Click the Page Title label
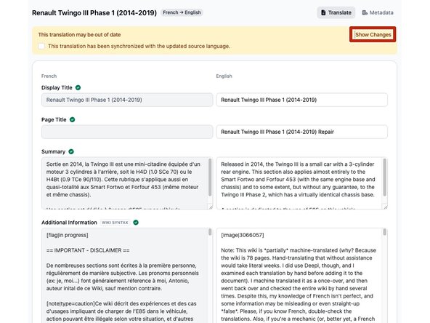 [x=54, y=119]
